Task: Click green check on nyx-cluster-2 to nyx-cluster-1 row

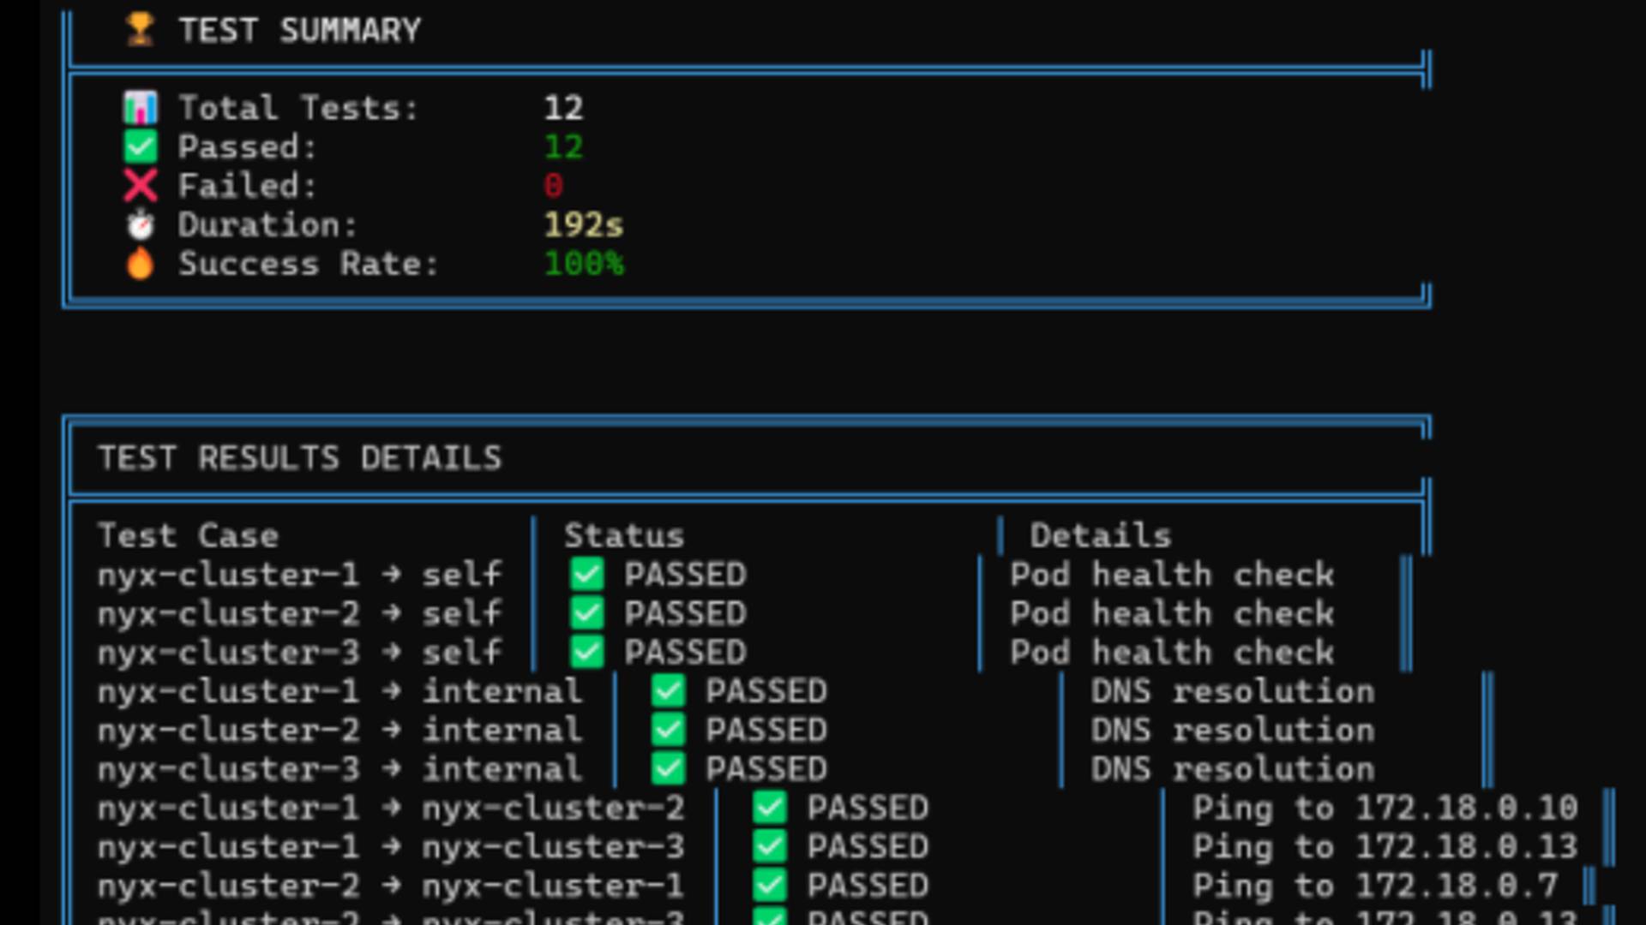Action: tap(769, 886)
